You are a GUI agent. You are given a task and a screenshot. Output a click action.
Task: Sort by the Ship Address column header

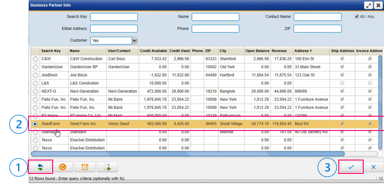click(342, 51)
